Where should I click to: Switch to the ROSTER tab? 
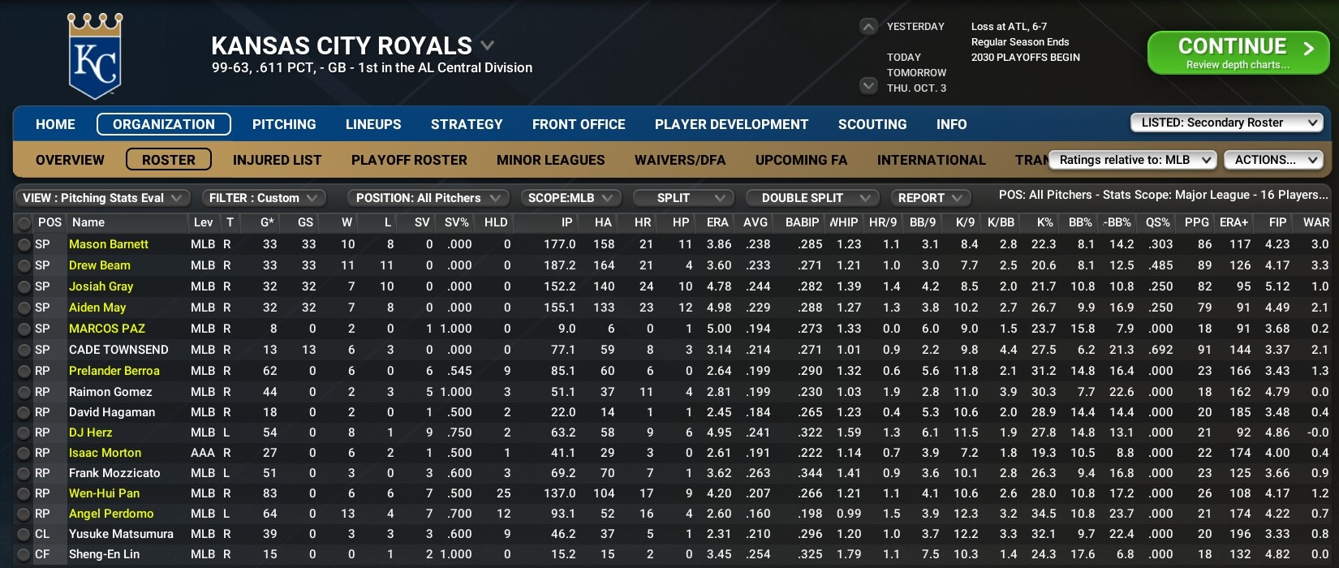coord(169,160)
